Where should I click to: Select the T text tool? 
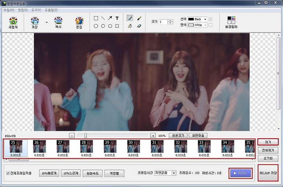click(x=117, y=18)
